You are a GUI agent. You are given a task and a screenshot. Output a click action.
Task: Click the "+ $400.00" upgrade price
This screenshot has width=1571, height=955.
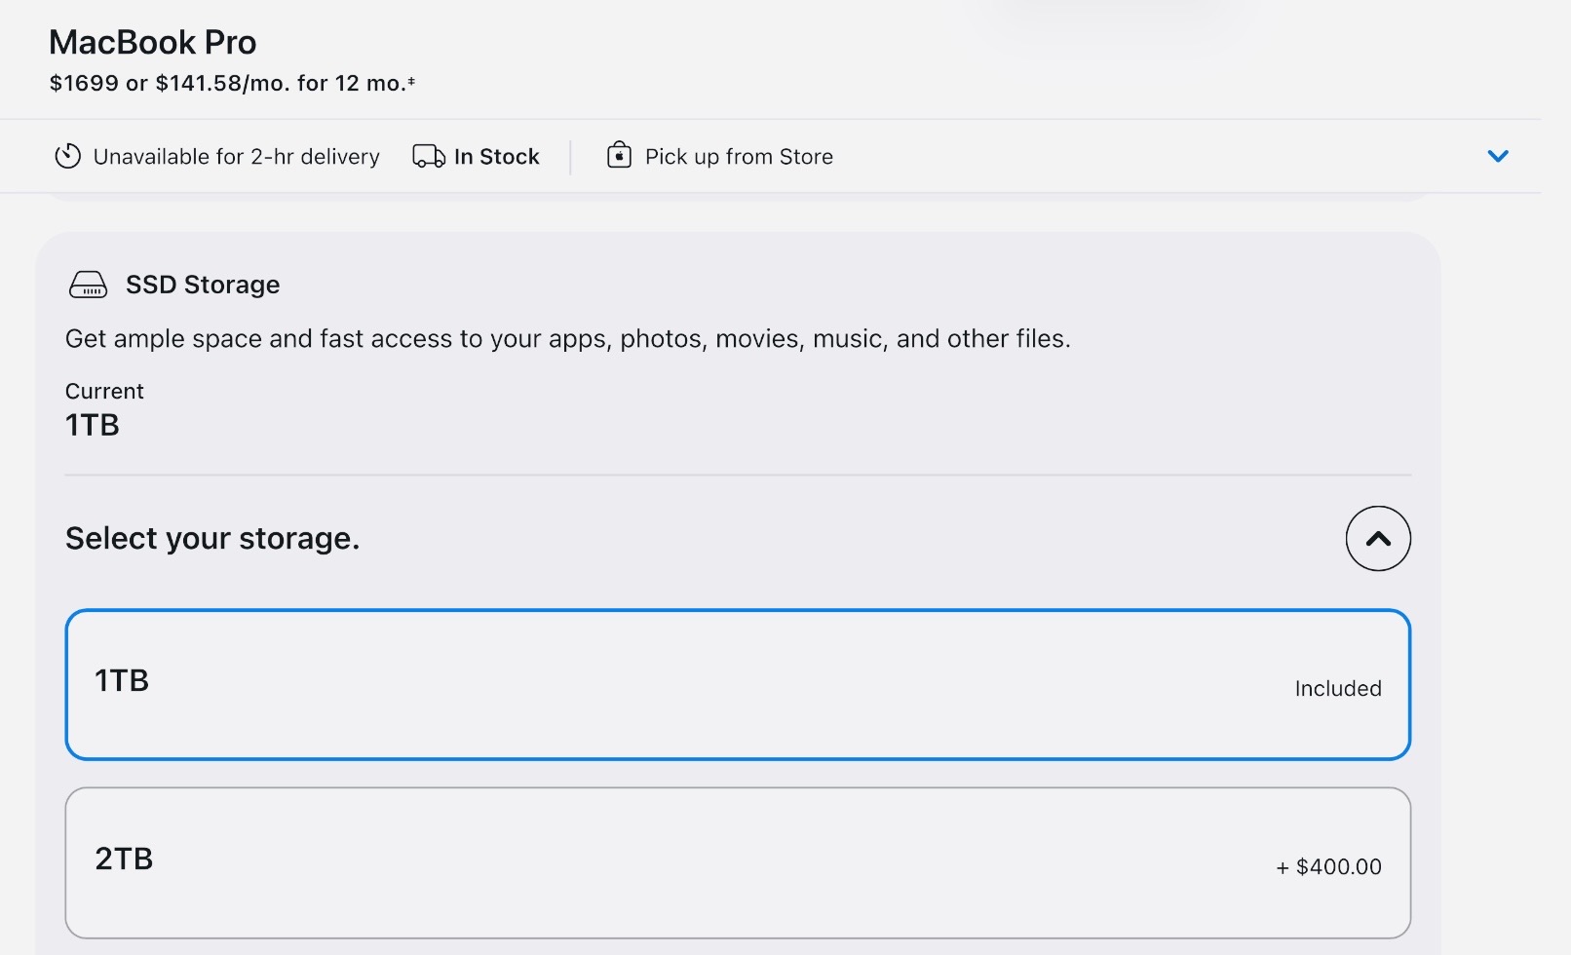coord(1328,866)
